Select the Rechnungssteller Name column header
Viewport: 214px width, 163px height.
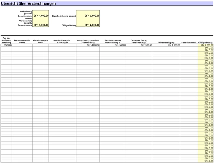22,41
